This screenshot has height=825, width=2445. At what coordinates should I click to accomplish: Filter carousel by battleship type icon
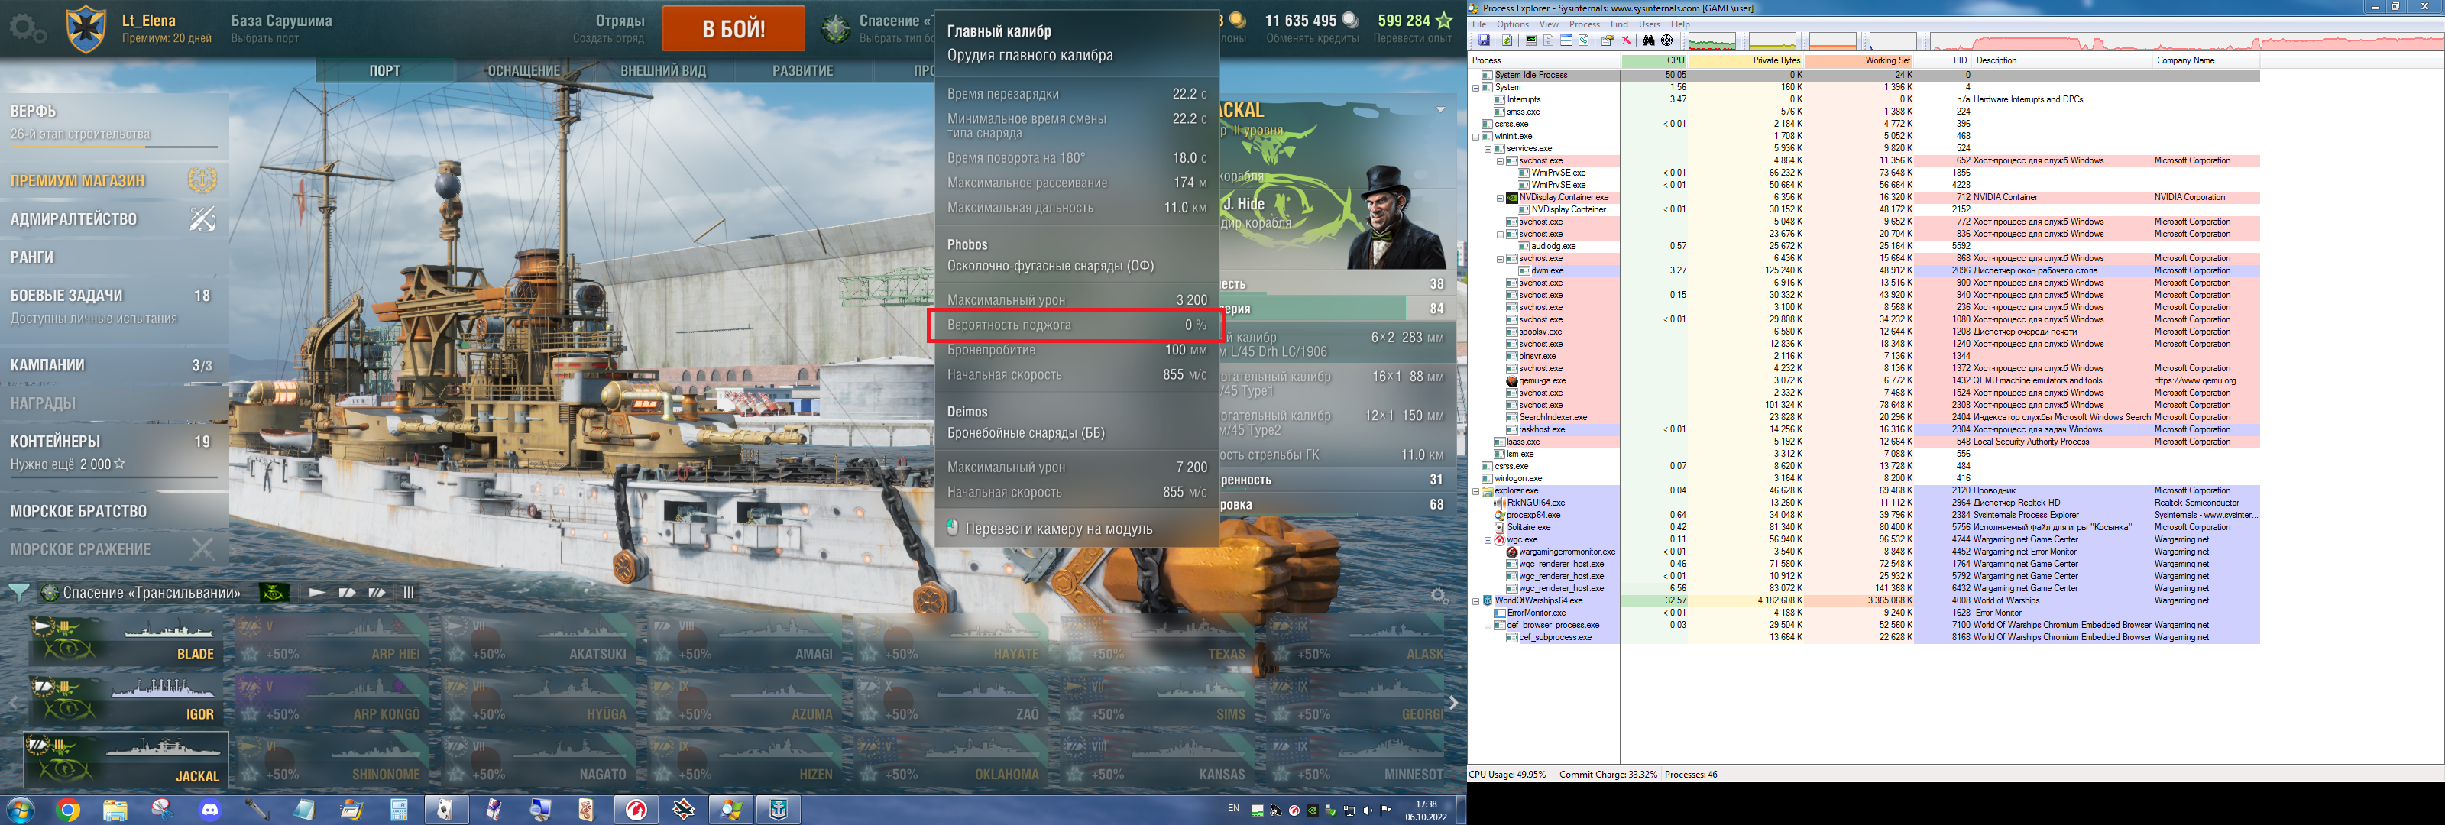[x=377, y=593]
